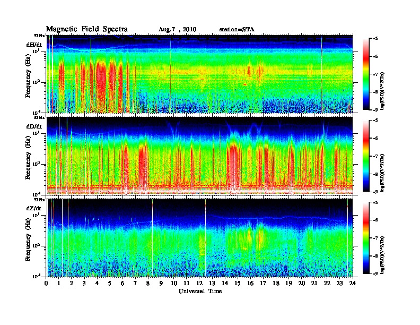Click the dD/dt spectrogram plot area
Image resolution: width=420 pixels, height=325 pixels.
[x=199, y=156]
